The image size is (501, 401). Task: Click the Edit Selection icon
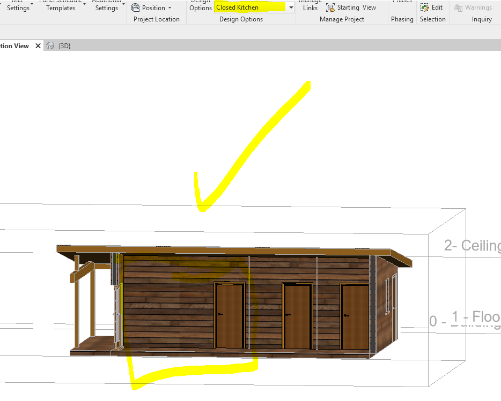(424, 7)
